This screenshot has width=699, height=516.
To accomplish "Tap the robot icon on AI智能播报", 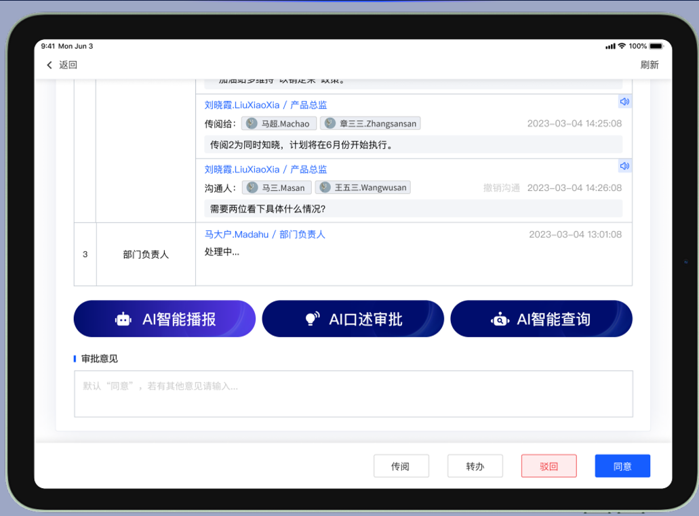I will coord(123,318).
